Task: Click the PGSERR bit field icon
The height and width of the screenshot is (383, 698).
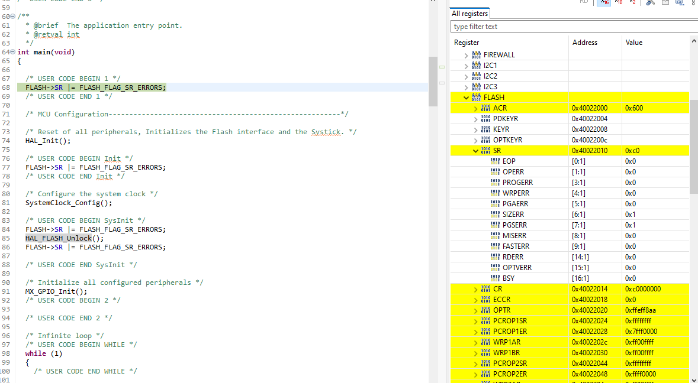Action: click(x=495, y=225)
